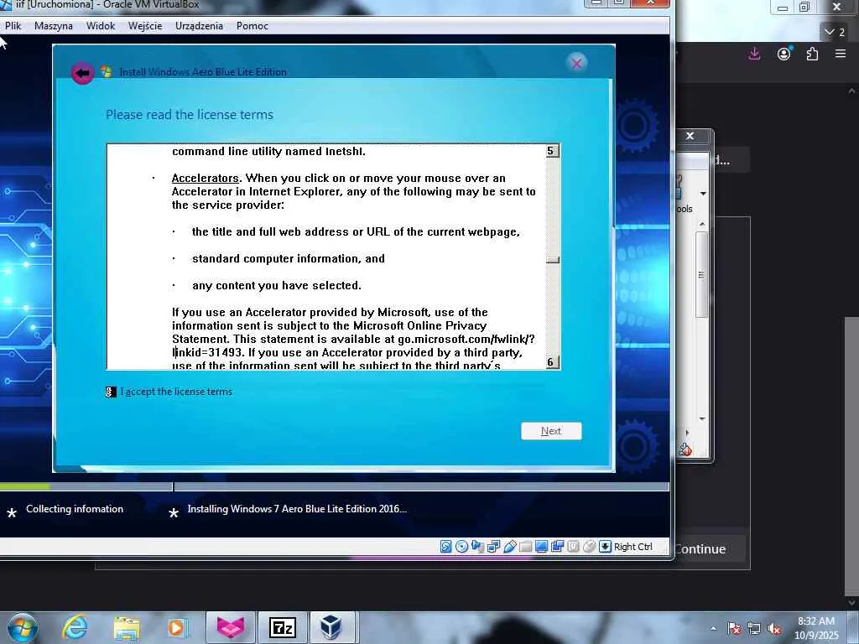Open the Widok menu
This screenshot has width=859, height=644.
coord(101,26)
